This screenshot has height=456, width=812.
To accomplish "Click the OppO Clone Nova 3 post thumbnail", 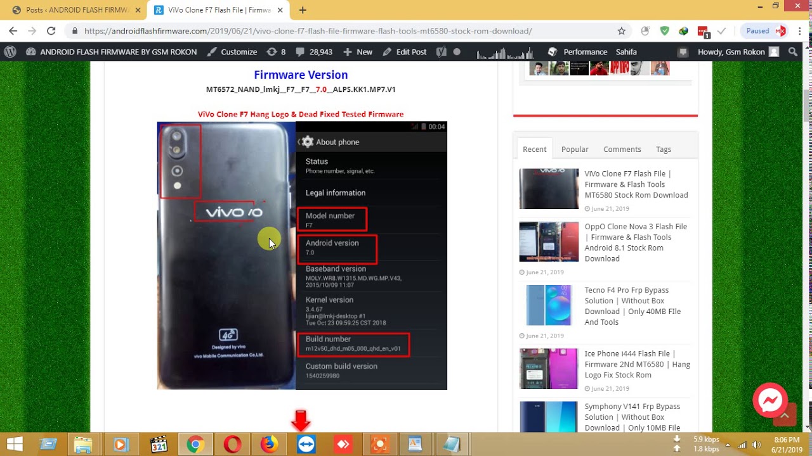I will pyautogui.click(x=549, y=241).
